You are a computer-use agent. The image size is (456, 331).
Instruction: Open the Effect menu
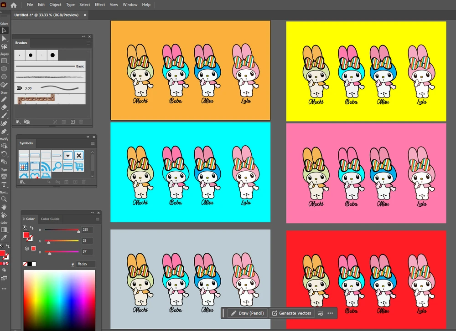100,5
